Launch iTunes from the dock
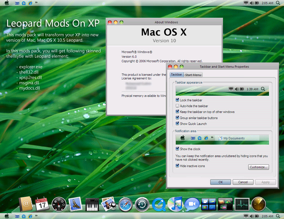The width and height of the screenshot is (284, 219). (x=176, y=204)
